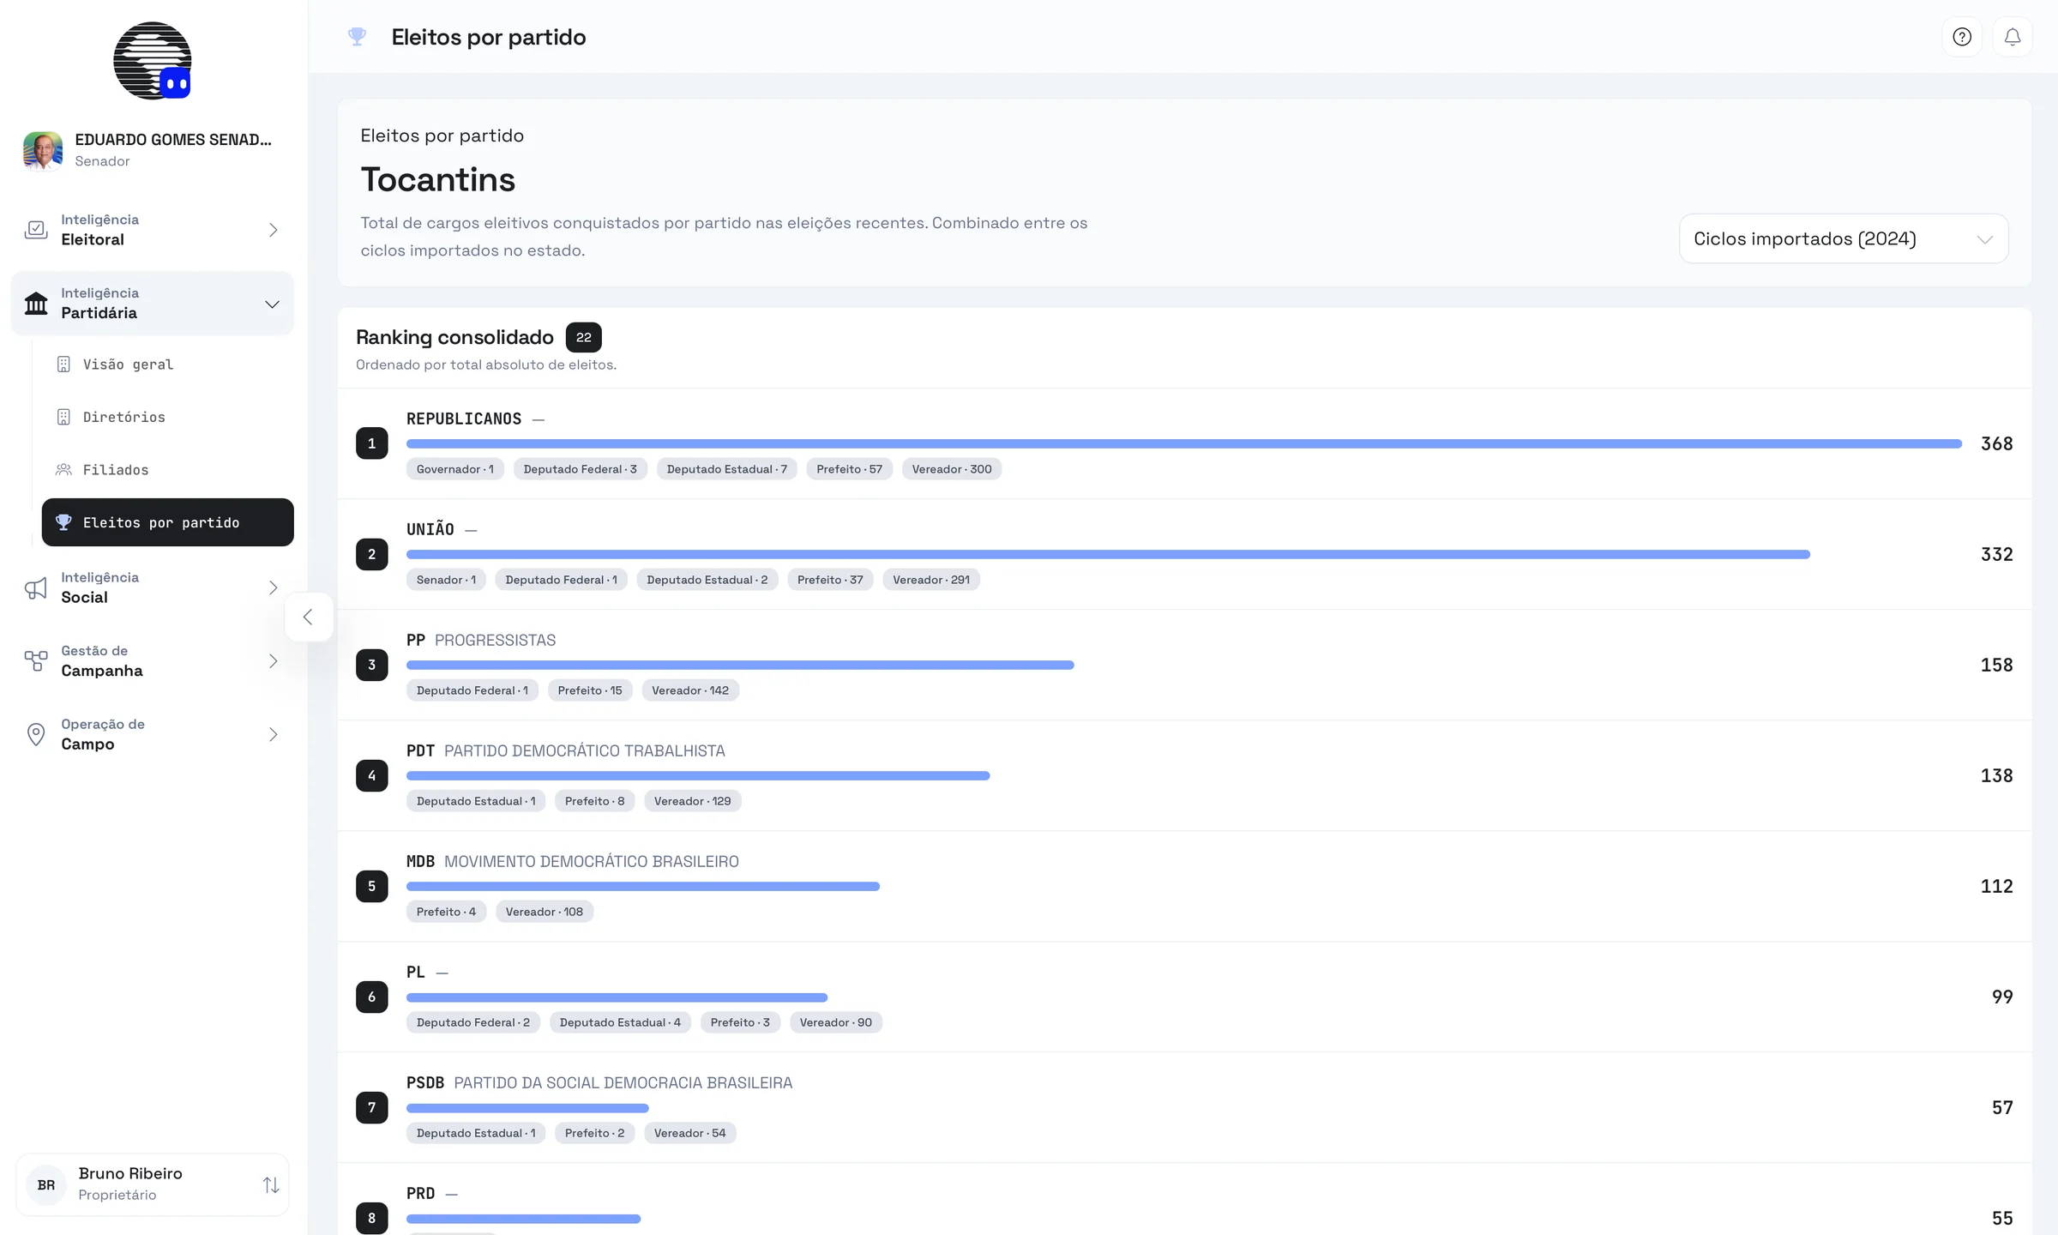Switch account via Bruno Ribeiro arrows

pyautogui.click(x=271, y=1184)
